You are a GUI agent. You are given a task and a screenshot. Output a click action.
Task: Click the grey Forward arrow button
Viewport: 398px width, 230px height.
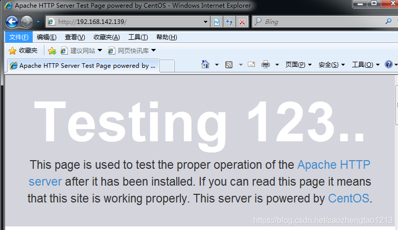pyautogui.click(x=27, y=22)
